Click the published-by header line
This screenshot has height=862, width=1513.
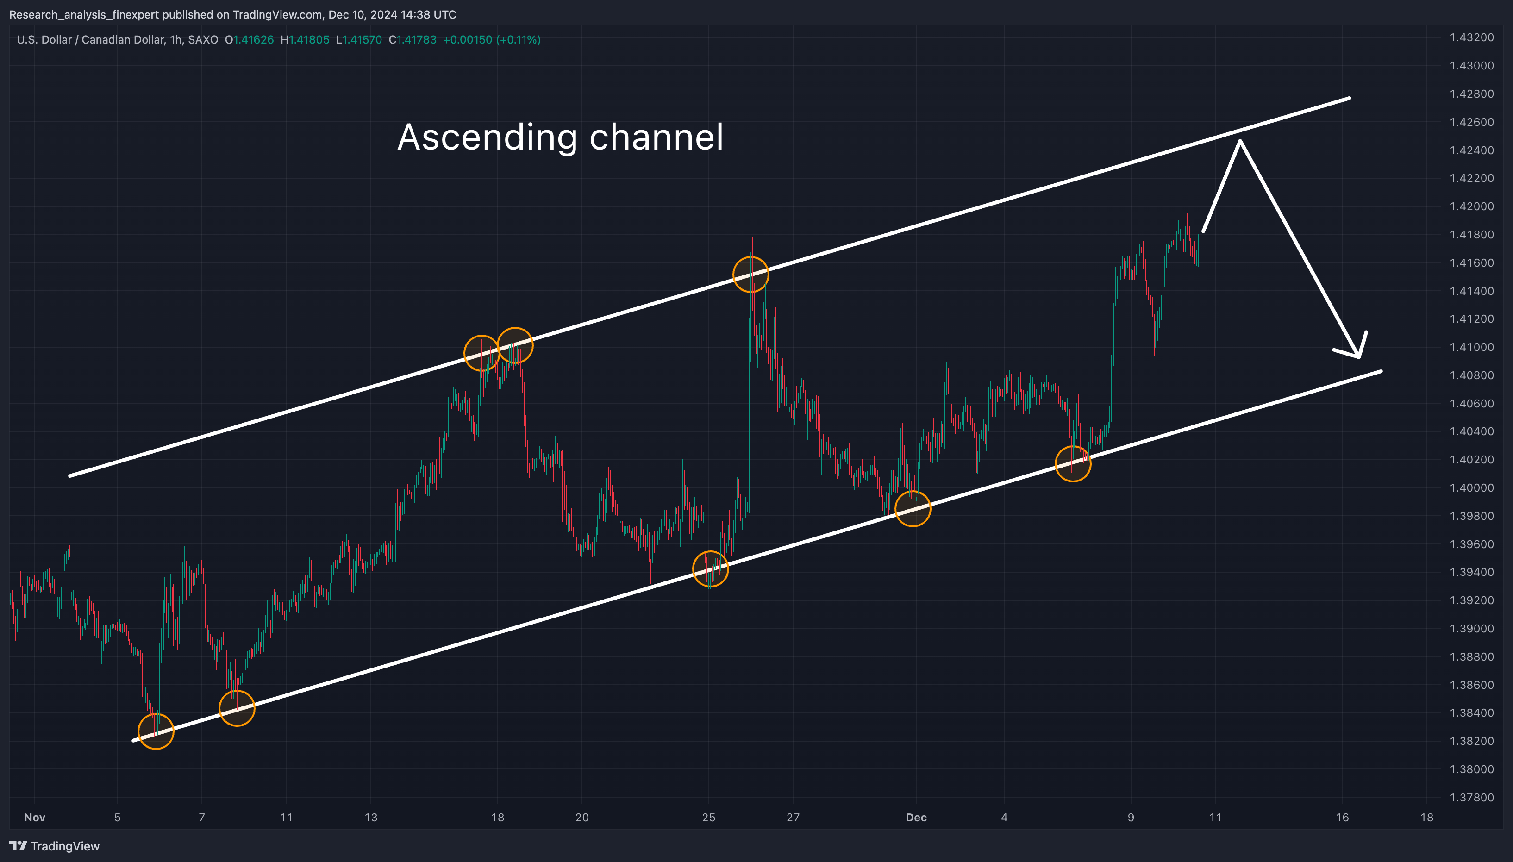click(x=232, y=14)
